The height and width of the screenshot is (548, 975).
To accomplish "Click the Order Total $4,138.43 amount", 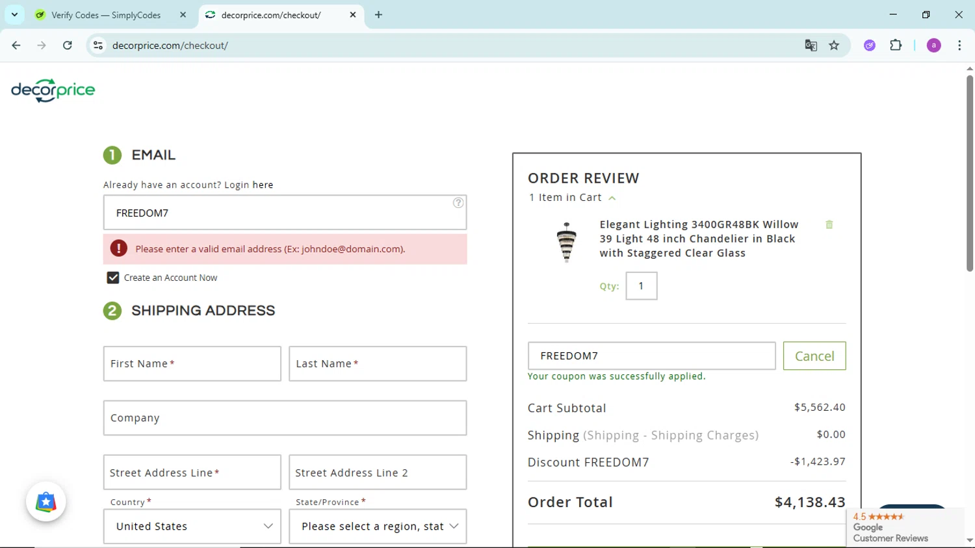I will 810,502.
